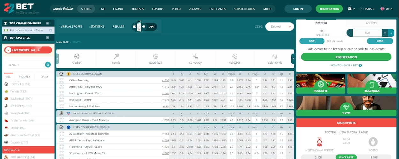The image size is (399, 159).
Task: Open the Aviator game icon
Action: tap(63, 9)
